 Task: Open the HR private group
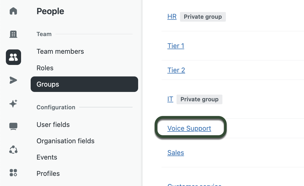(x=172, y=17)
